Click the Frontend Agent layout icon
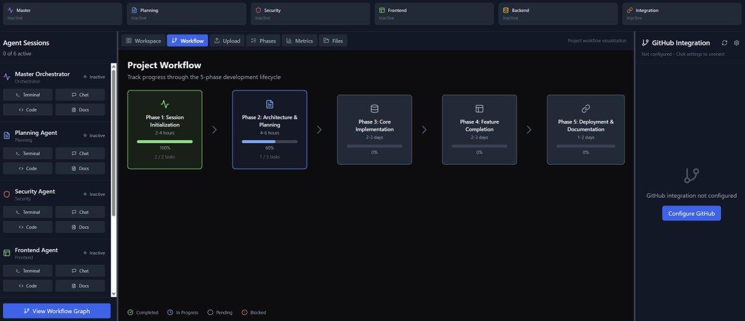The image size is (745, 321). [7, 253]
